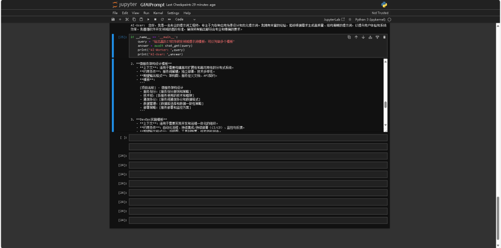Click the '2. **微服务架构设计模板**' output line
The height and width of the screenshot is (248, 501).
(151, 64)
